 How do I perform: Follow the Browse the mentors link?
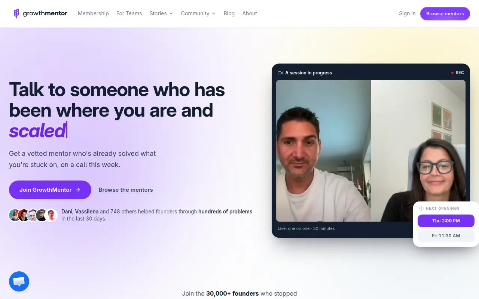coord(126,190)
